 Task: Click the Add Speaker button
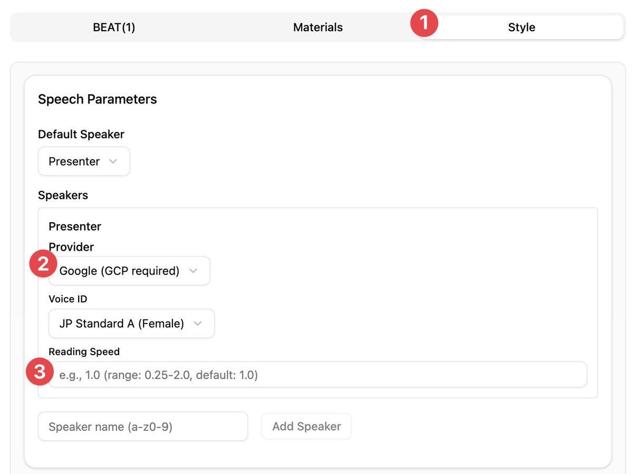coord(306,426)
